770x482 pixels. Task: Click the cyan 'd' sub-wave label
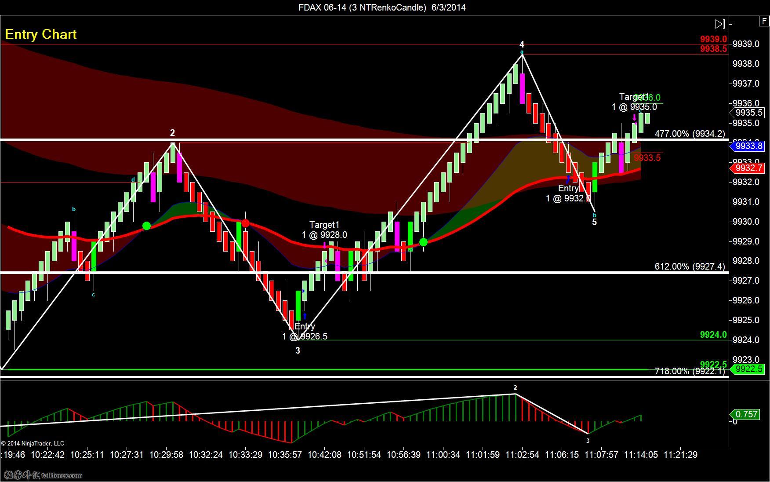pos(133,179)
